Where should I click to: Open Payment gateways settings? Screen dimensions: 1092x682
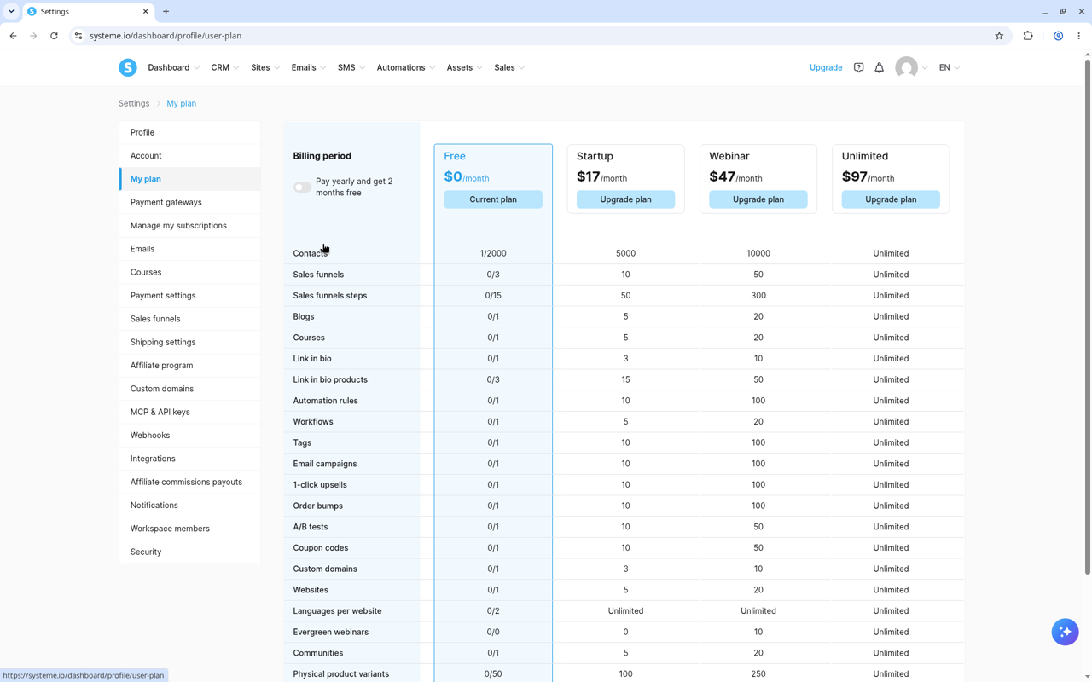click(189, 202)
